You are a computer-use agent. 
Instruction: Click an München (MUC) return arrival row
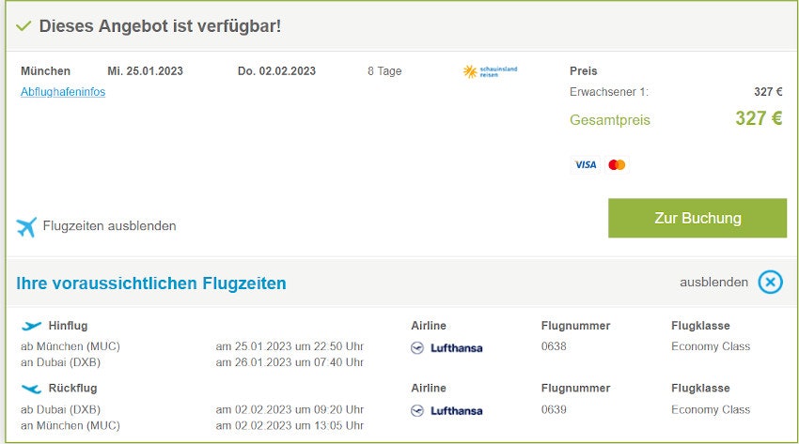pos(70,425)
